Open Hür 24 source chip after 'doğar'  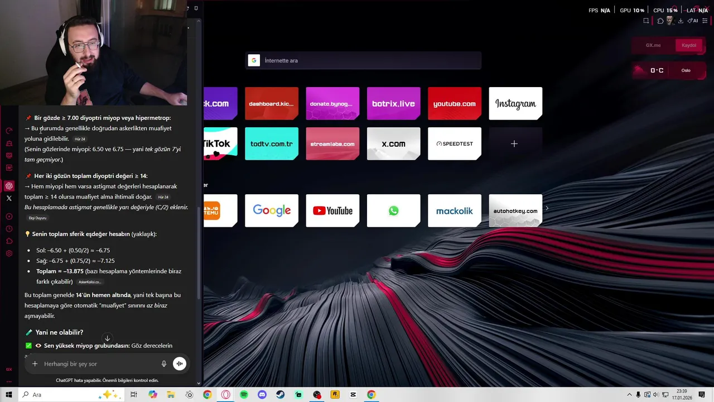point(163,197)
